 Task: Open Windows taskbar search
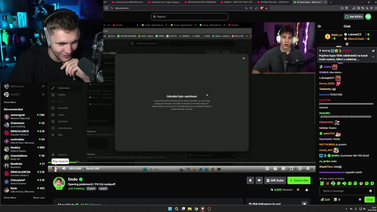point(176,209)
